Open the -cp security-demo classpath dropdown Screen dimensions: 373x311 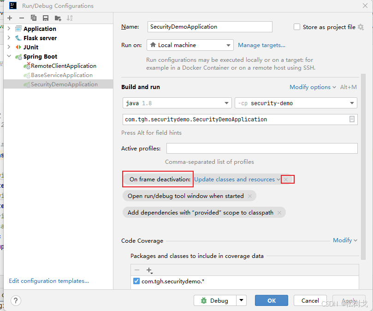coord(296,103)
